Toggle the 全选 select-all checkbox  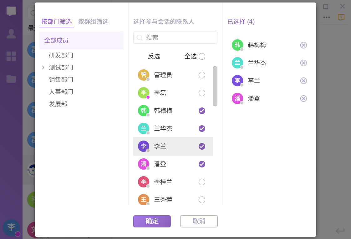[202, 56]
